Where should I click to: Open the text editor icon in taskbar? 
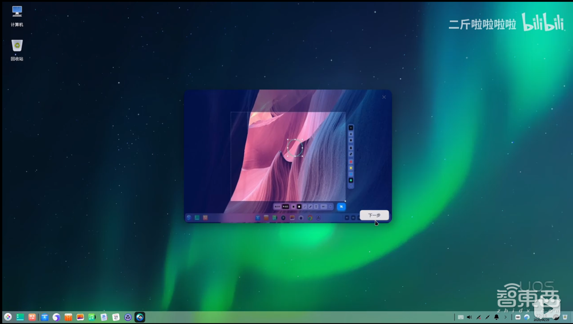coord(104,317)
